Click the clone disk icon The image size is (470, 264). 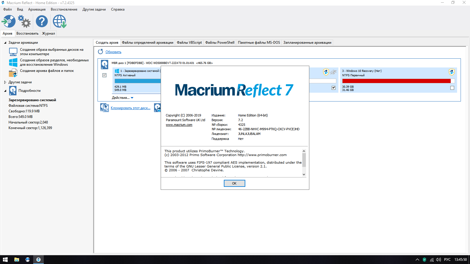pyautogui.click(x=104, y=108)
